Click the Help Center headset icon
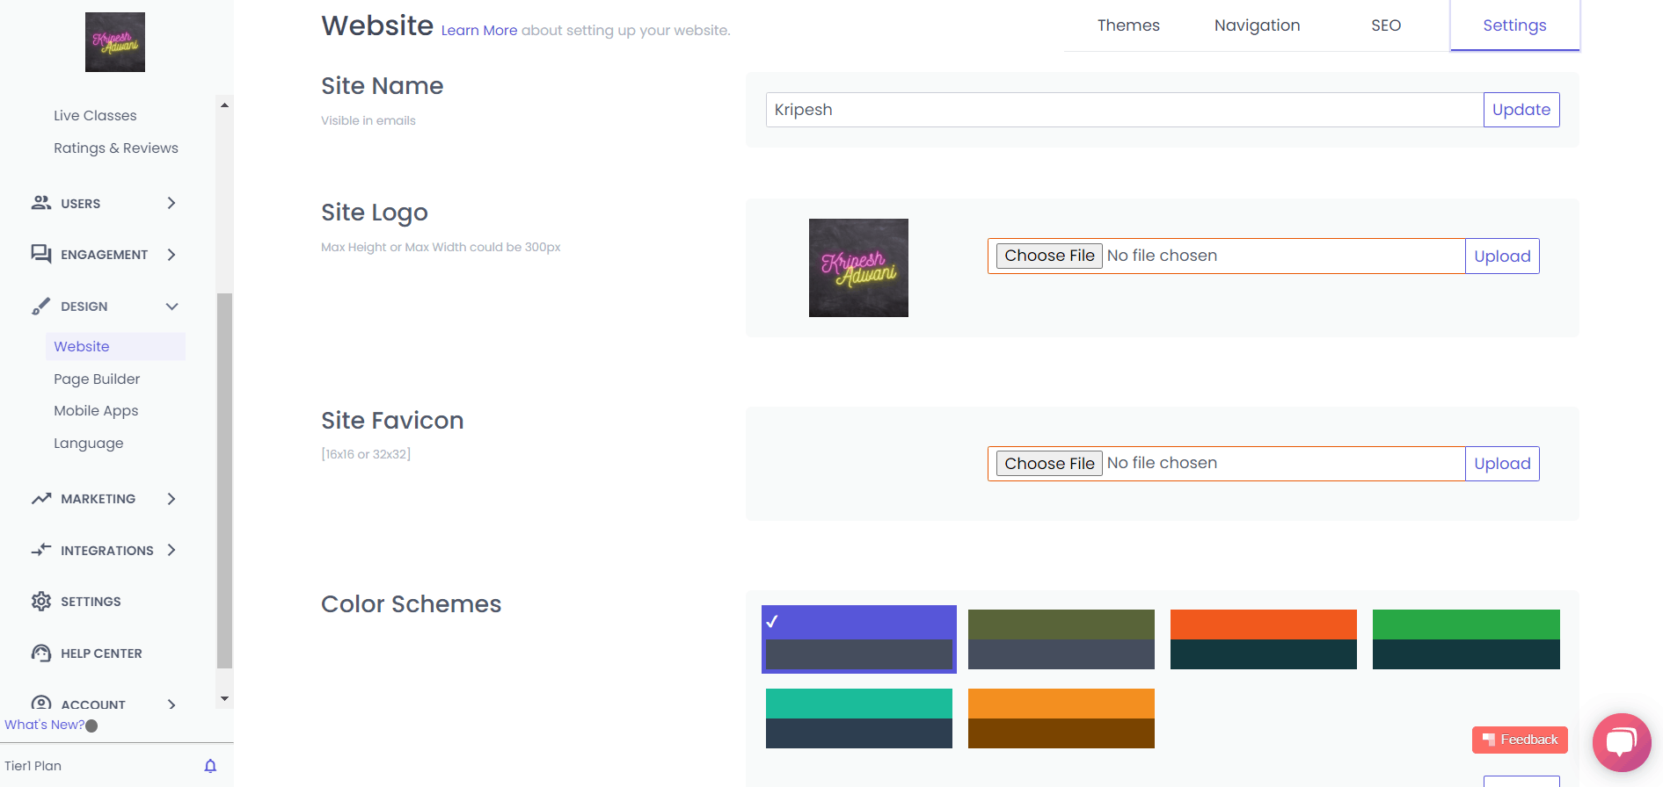Viewport: 1663px width, 787px height. coord(41,653)
